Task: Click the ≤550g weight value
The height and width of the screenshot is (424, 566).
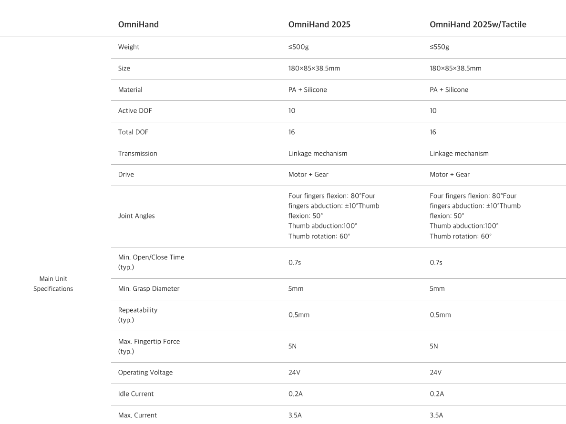Action: pos(439,47)
